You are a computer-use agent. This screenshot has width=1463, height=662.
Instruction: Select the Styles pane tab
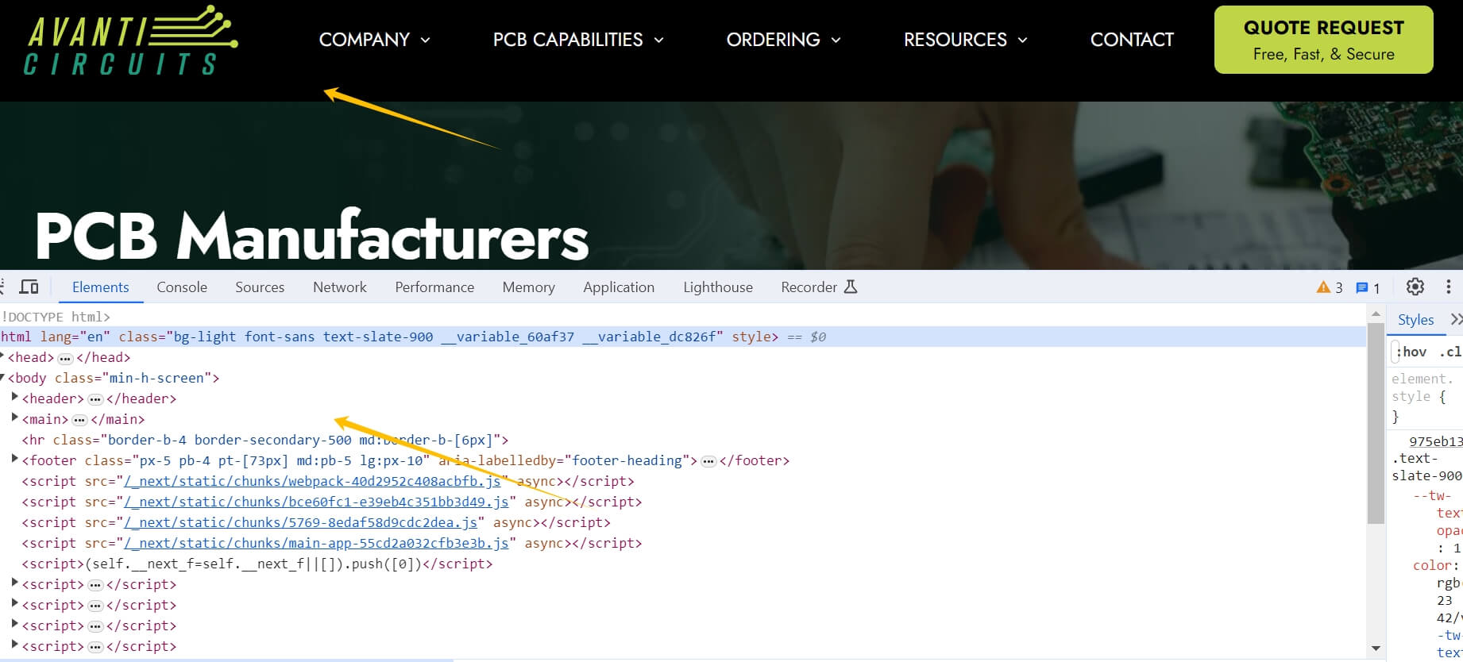[x=1415, y=320]
